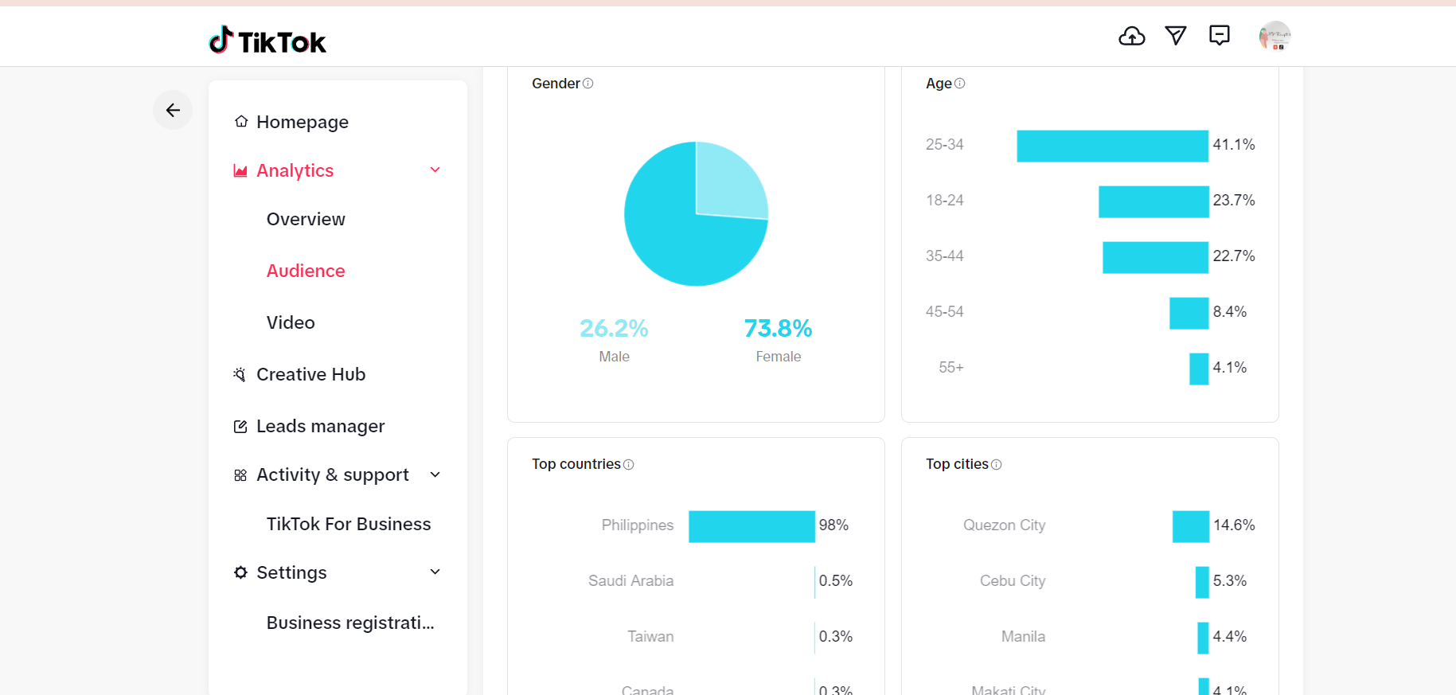
Task: Click the 35-44 age bar
Action: click(x=1156, y=257)
